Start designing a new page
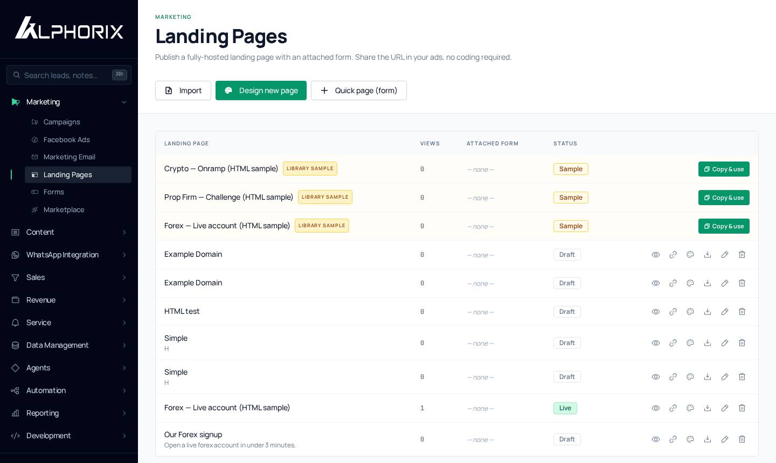Viewport: 776px width, 463px height. pyautogui.click(x=261, y=90)
